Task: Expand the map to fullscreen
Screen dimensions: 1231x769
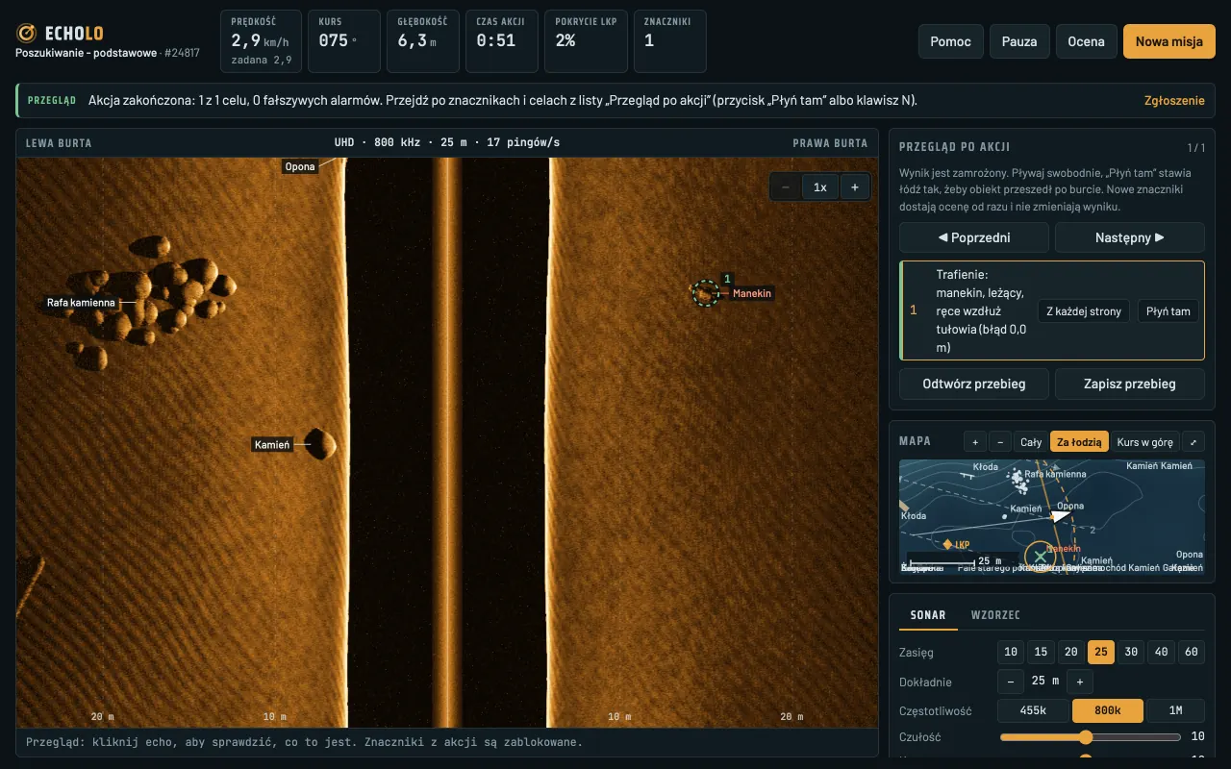Action: pos(1193,442)
